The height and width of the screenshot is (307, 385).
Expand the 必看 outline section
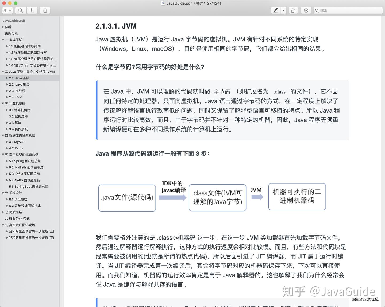(3, 27)
